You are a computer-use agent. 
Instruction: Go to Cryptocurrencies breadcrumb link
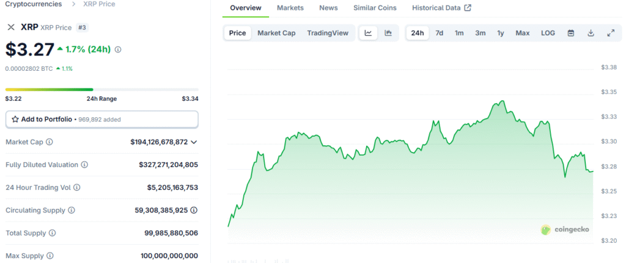(33, 4)
